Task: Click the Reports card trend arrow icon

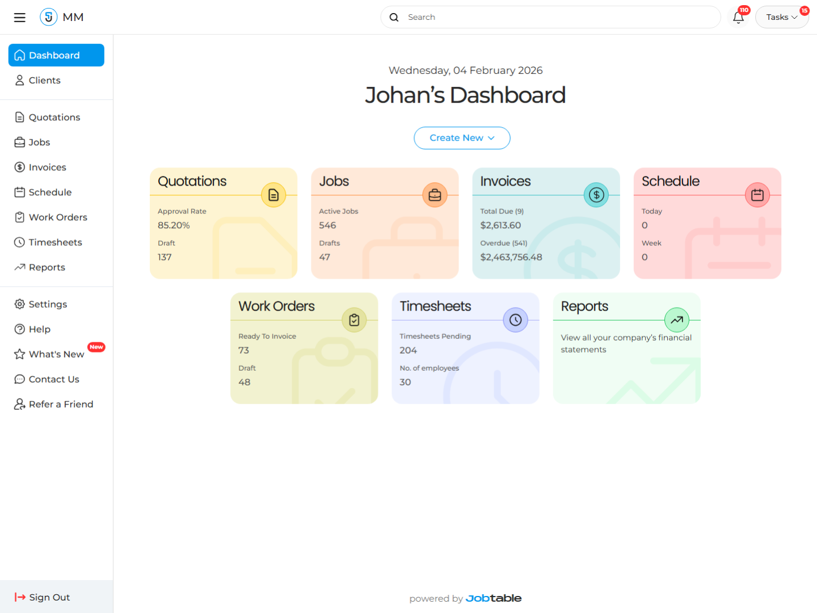Action: click(x=676, y=320)
